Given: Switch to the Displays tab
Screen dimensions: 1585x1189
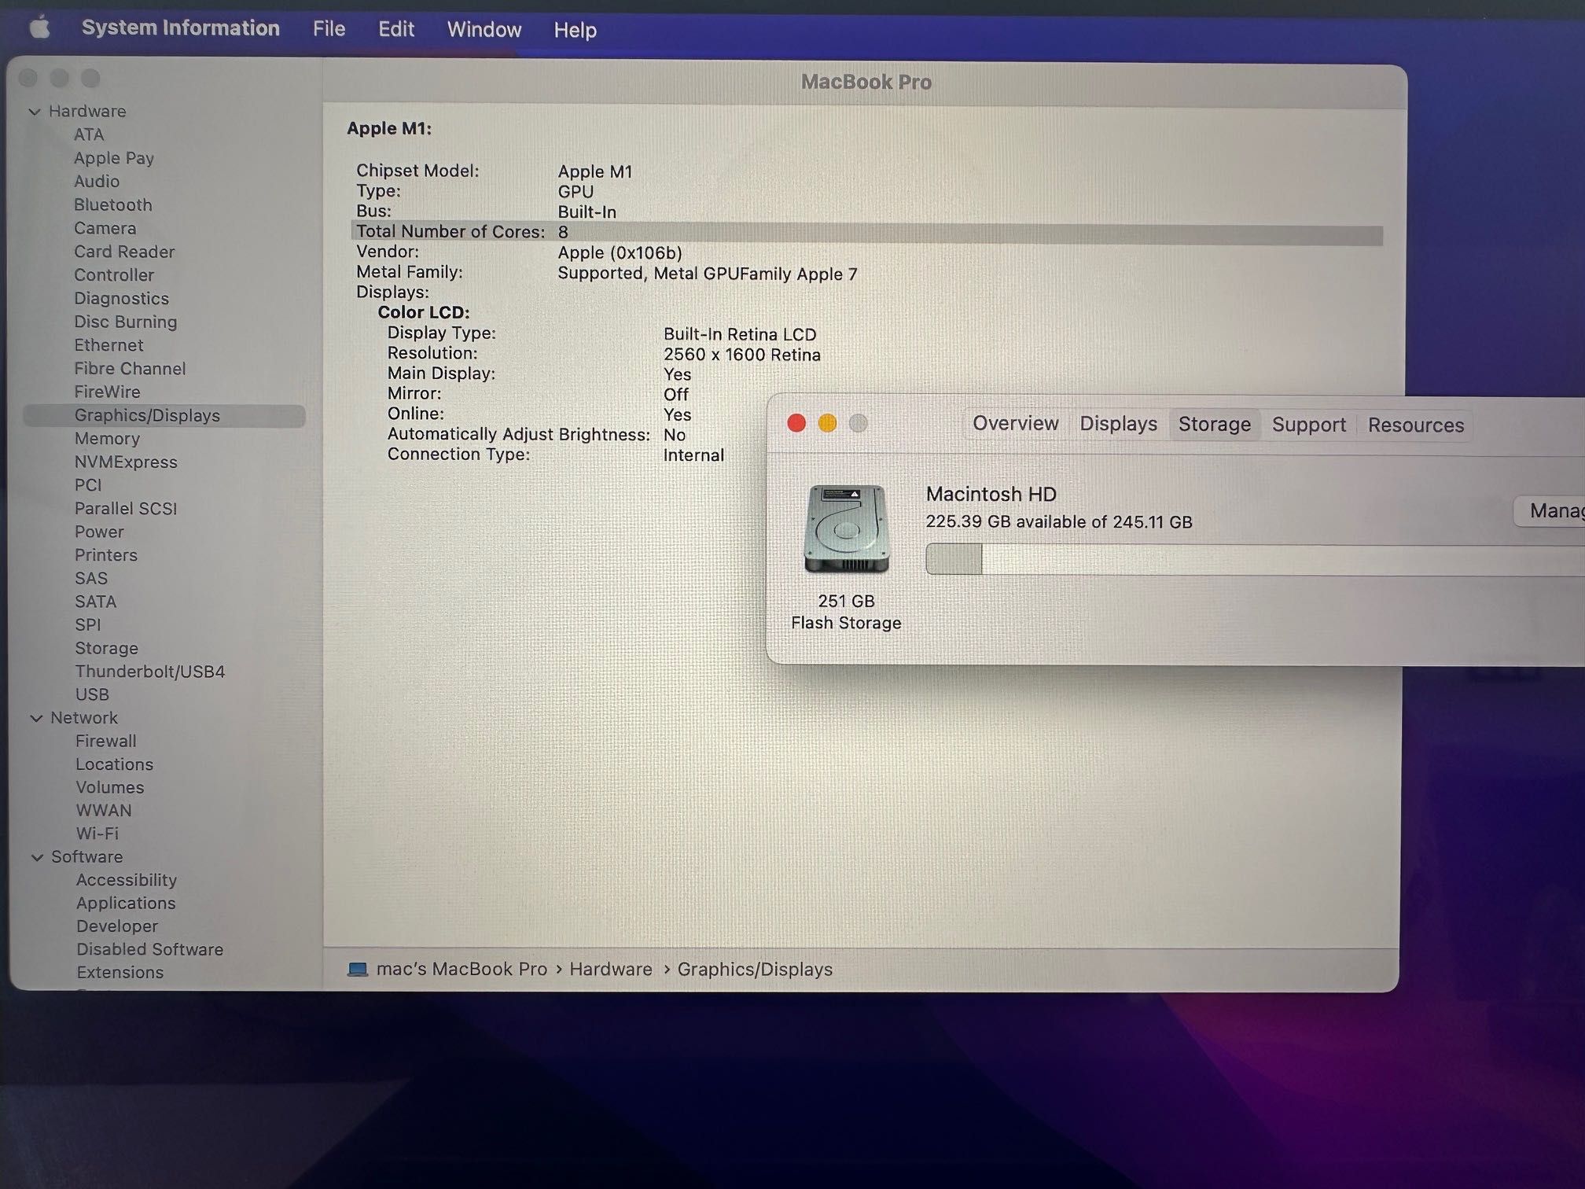Looking at the screenshot, I should [1118, 424].
